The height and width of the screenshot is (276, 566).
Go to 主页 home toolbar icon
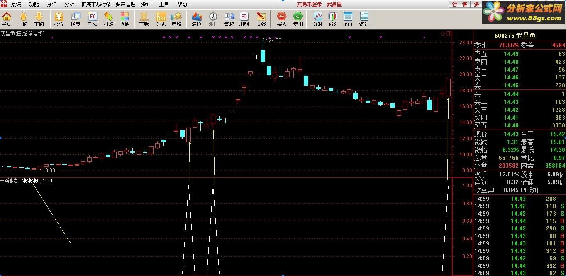(7, 19)
